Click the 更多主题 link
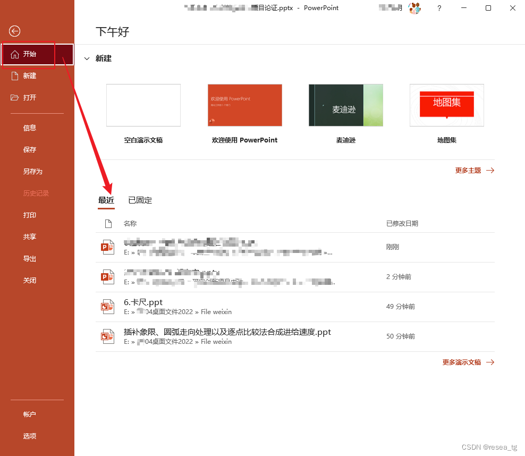Screen dimensions: 525x456 [x=468, y=171]
